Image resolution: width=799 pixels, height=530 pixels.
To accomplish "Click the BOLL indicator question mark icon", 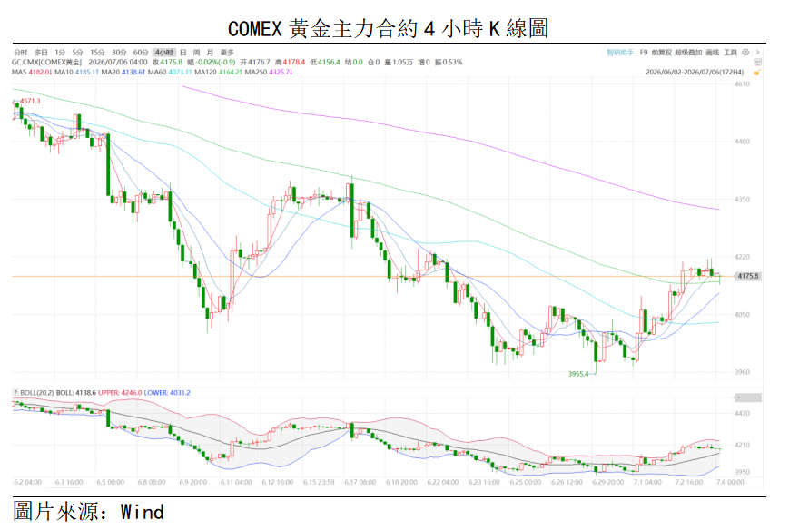I will (x=15, y=393).
